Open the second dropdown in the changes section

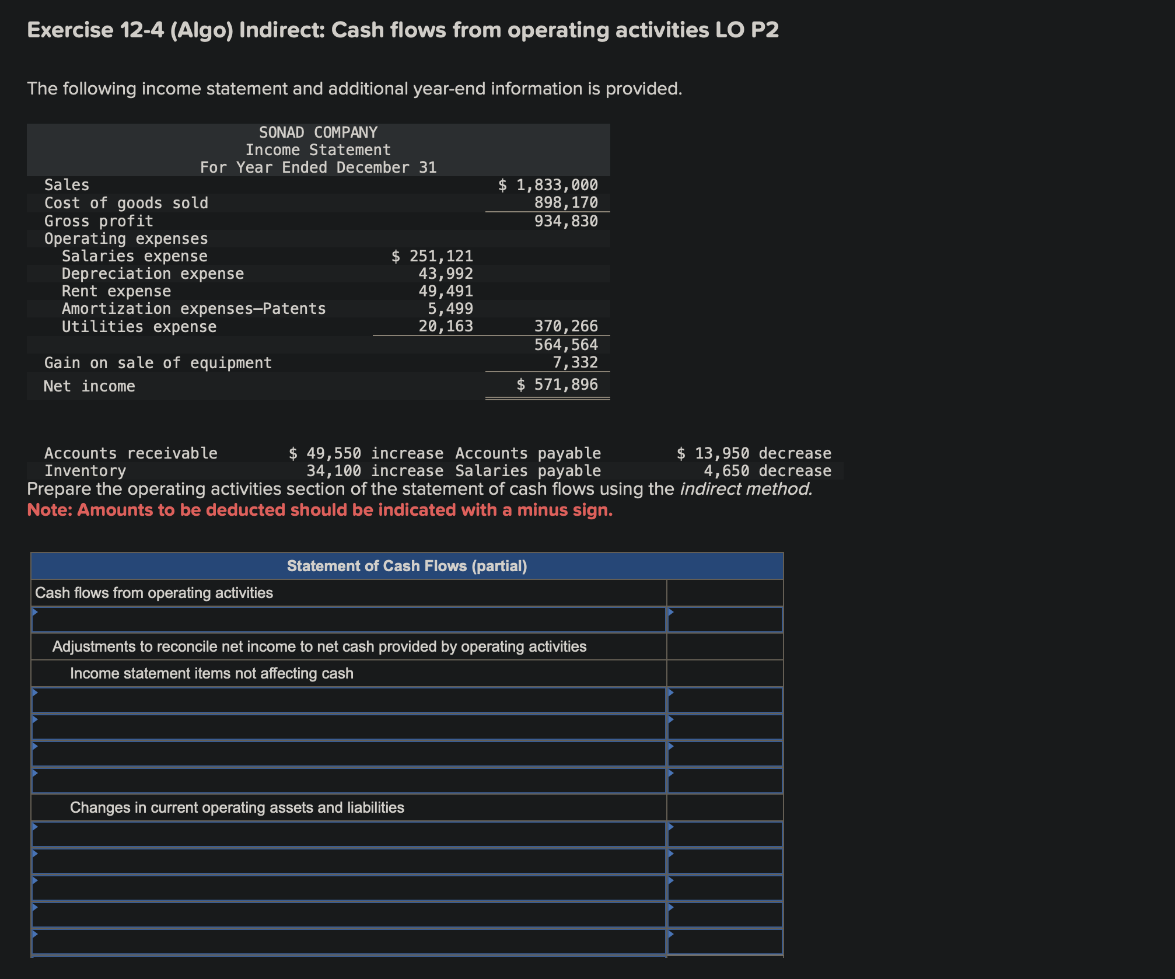(x=350, y=861)
